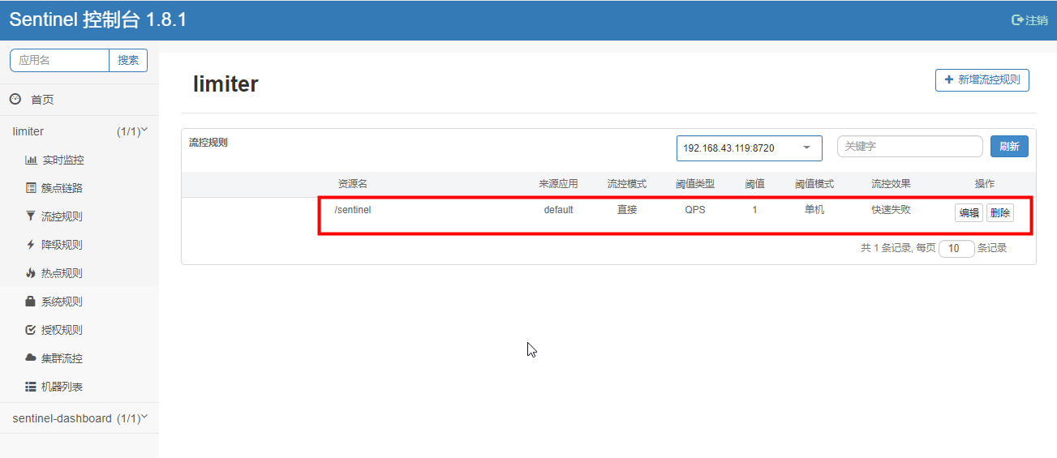Click the check-square icon for 授权规则
This screenshot has width=1057, height=458.
31,330
